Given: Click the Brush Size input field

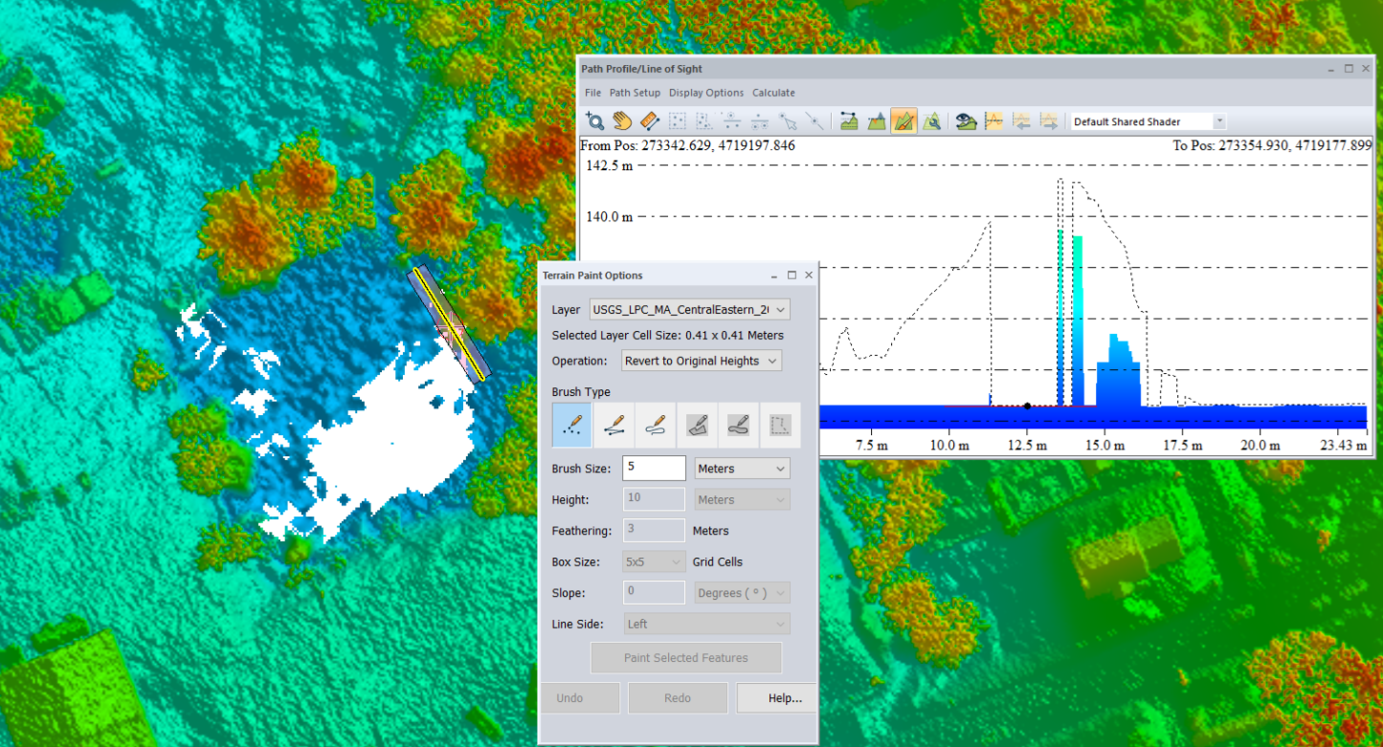Looking at the screenshot, I should click(654, 468).
